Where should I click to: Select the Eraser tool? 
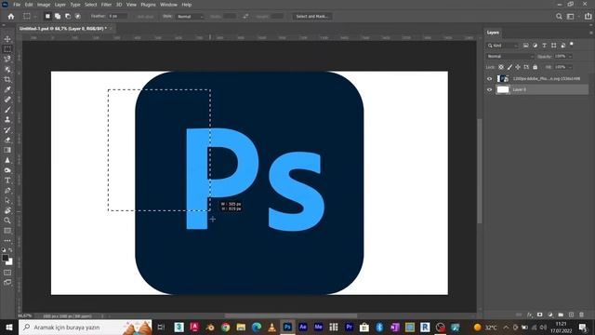pos(7,140)
